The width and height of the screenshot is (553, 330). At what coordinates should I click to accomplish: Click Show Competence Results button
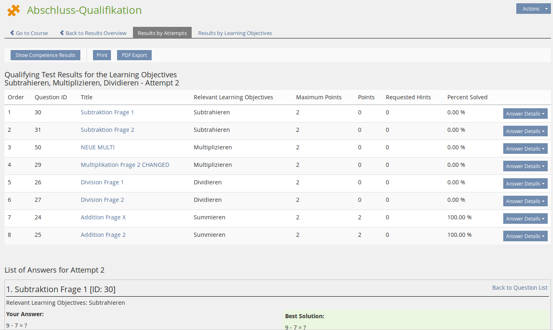[x=45, y=55]
